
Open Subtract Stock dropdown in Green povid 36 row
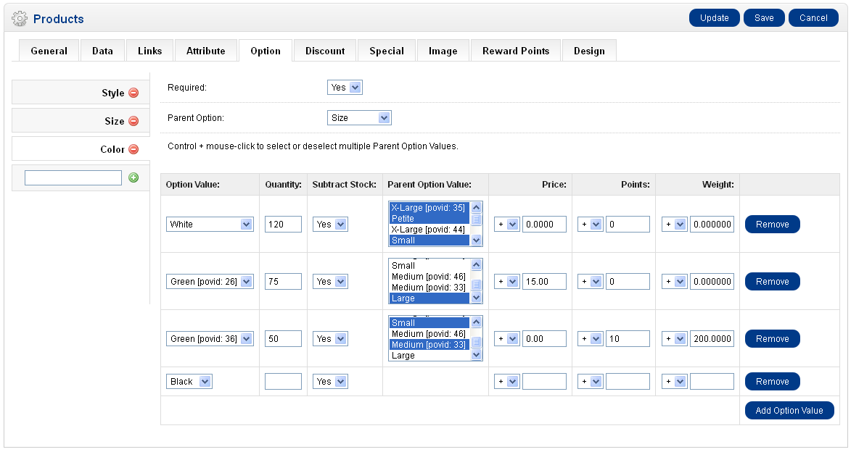pyautogui.click(x=330, y=339)
